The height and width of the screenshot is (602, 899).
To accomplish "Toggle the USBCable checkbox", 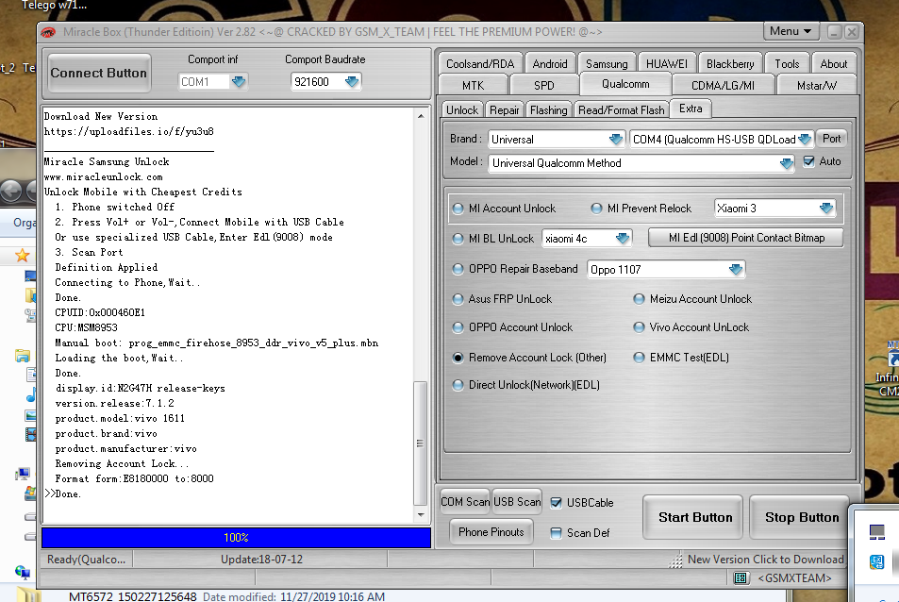I will coord(556,503).
